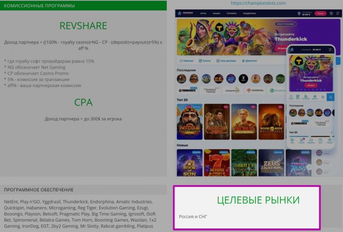Click the gift icon in mobile bottom bar
Viewport: 343px width, 232px height.
[329, 141]
